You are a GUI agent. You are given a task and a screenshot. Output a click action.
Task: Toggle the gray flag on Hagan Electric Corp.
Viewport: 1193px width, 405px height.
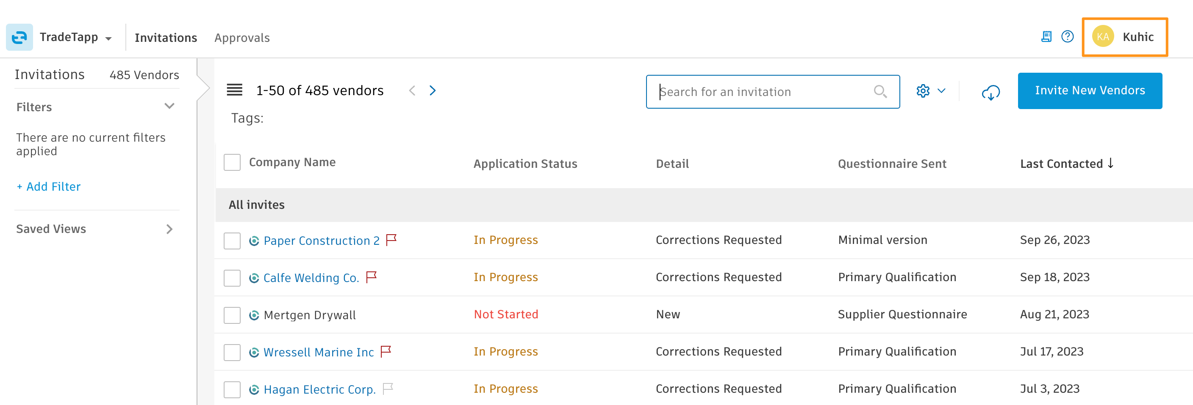point(388,389)
